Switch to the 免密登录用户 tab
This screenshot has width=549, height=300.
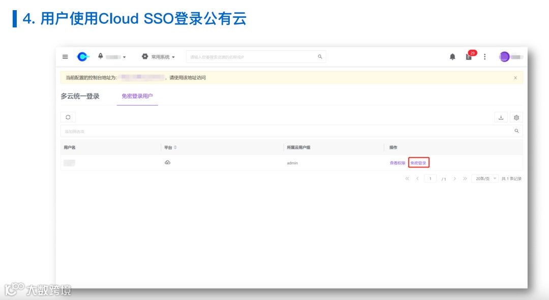[x=137, y=96]
